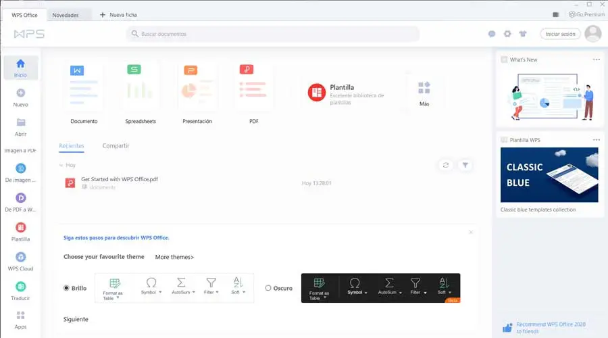Click the Nuevo plus icon in sidebar
This screenshot has width=608, height=338.
(x=20, y=93)
